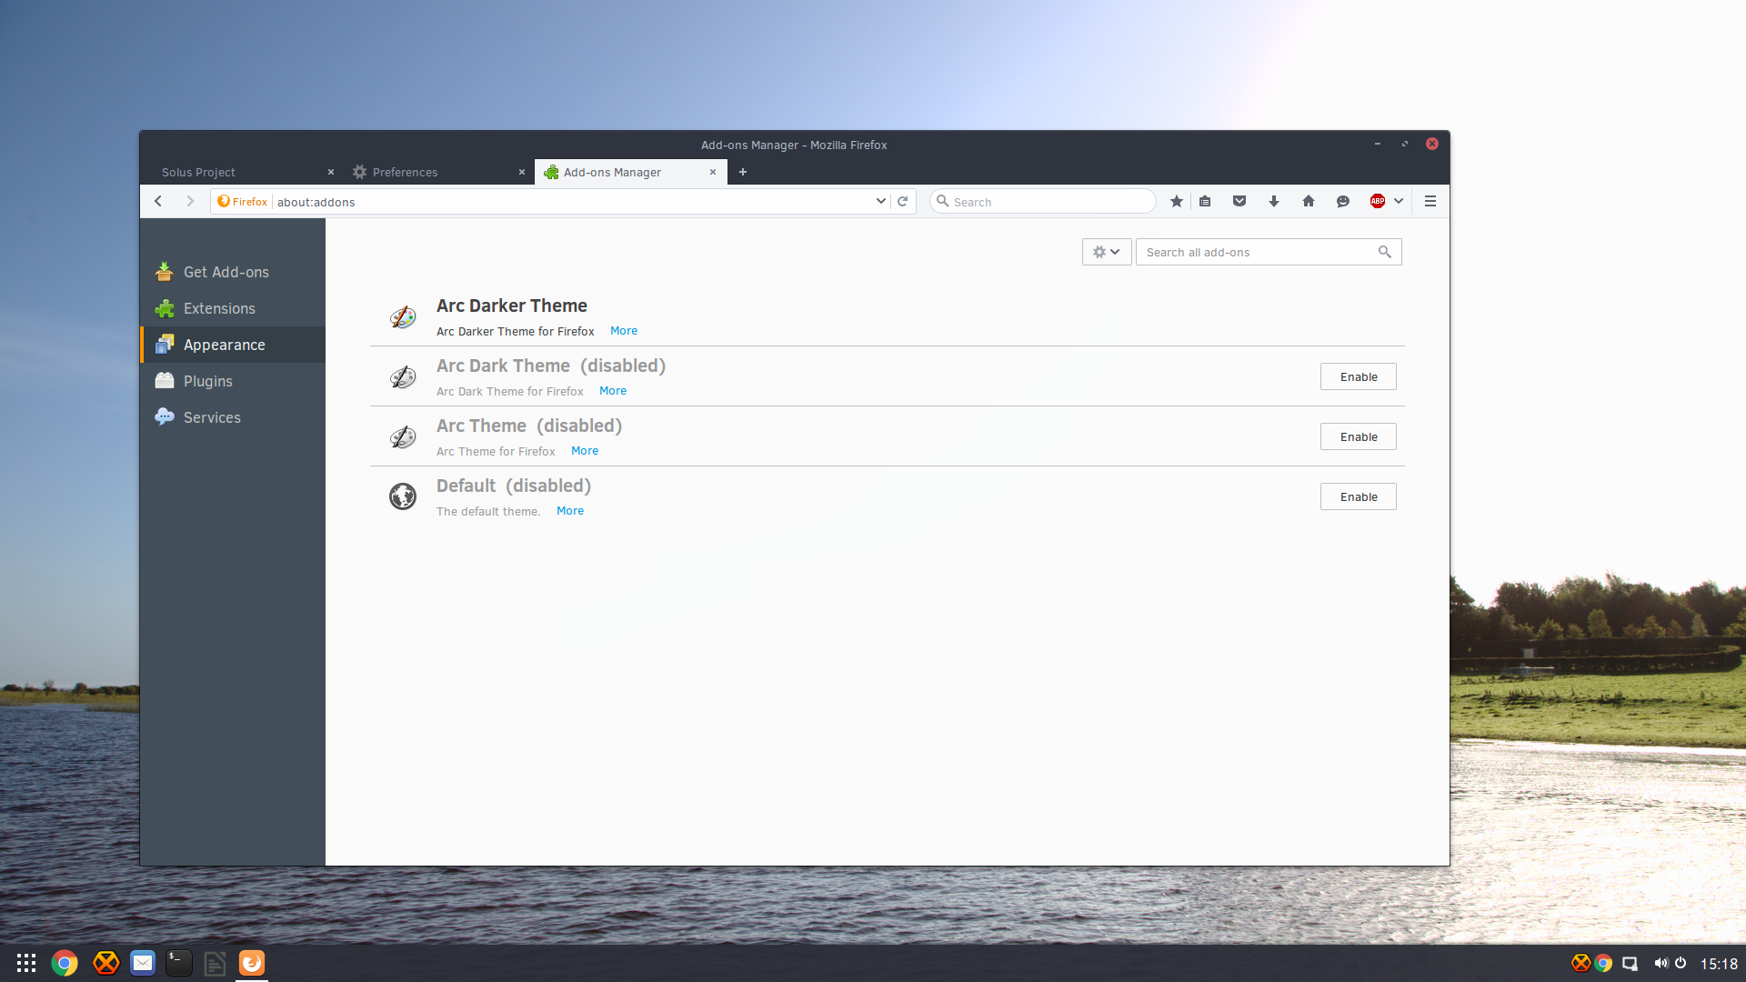The height and width of the screenshot is (982, 1746).
Task: Open the text editor taskbar icon
Action: click(x=215, y=963)
